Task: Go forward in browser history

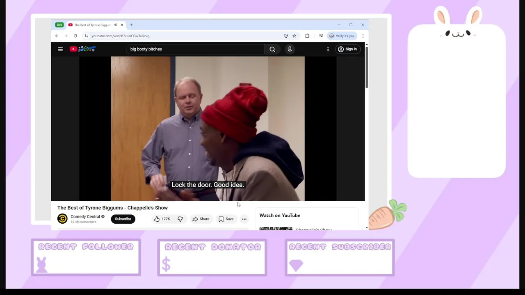Action: coord(66,36)
